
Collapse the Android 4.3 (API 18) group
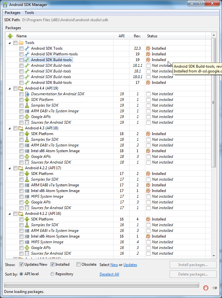tap(10, 128)
